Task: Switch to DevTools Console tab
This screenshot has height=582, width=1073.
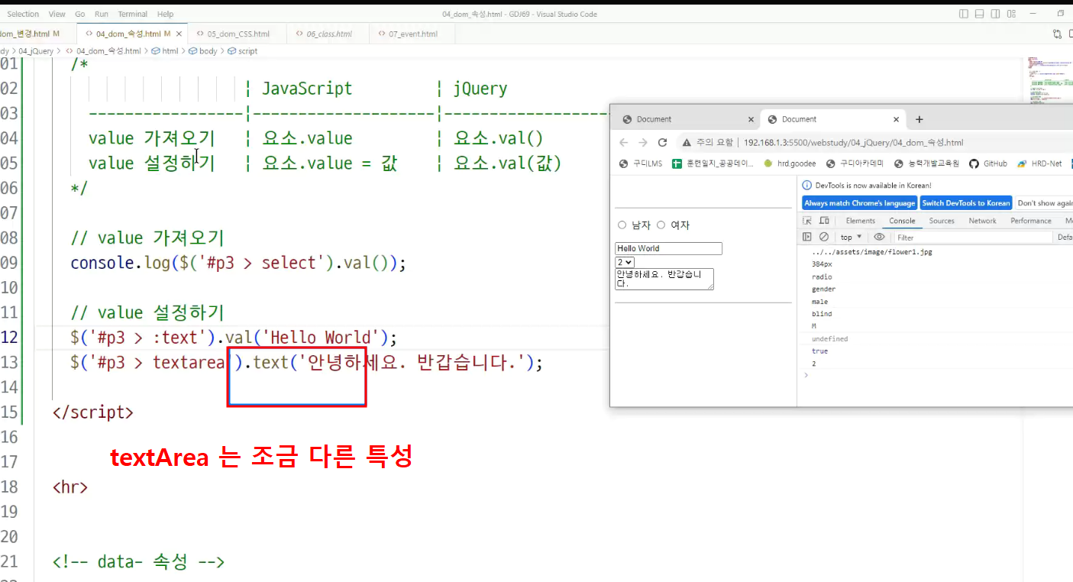Action: (x=902, y=221)
